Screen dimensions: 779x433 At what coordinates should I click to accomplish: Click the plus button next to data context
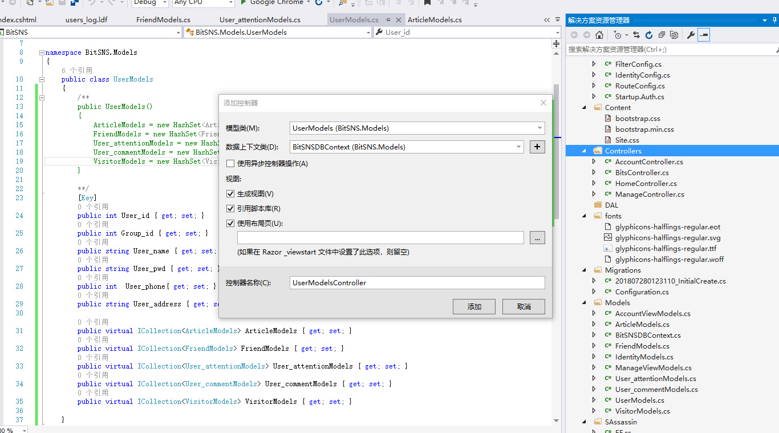537,147
